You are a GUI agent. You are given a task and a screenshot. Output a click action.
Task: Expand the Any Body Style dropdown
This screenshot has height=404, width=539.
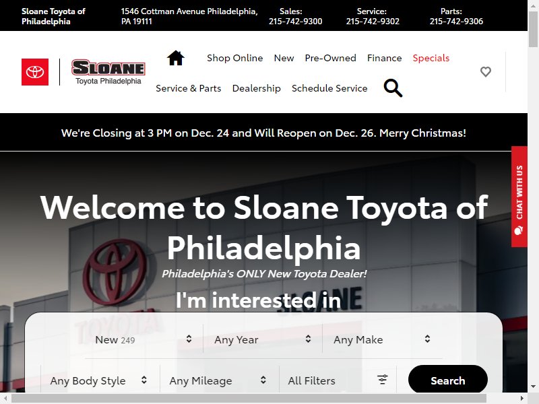pos(100,380)
